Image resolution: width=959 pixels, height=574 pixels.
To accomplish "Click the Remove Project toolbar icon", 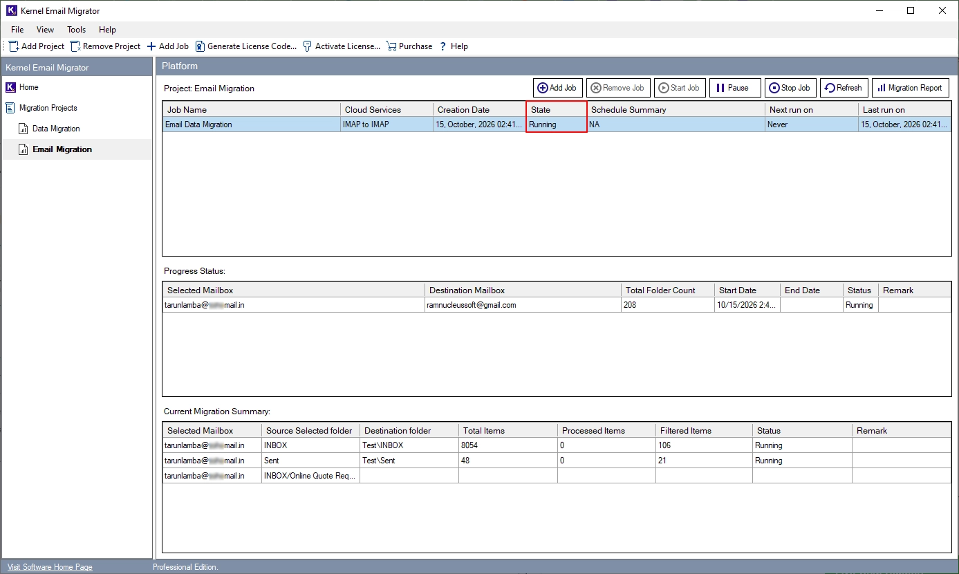I will [x=75, y=46].
